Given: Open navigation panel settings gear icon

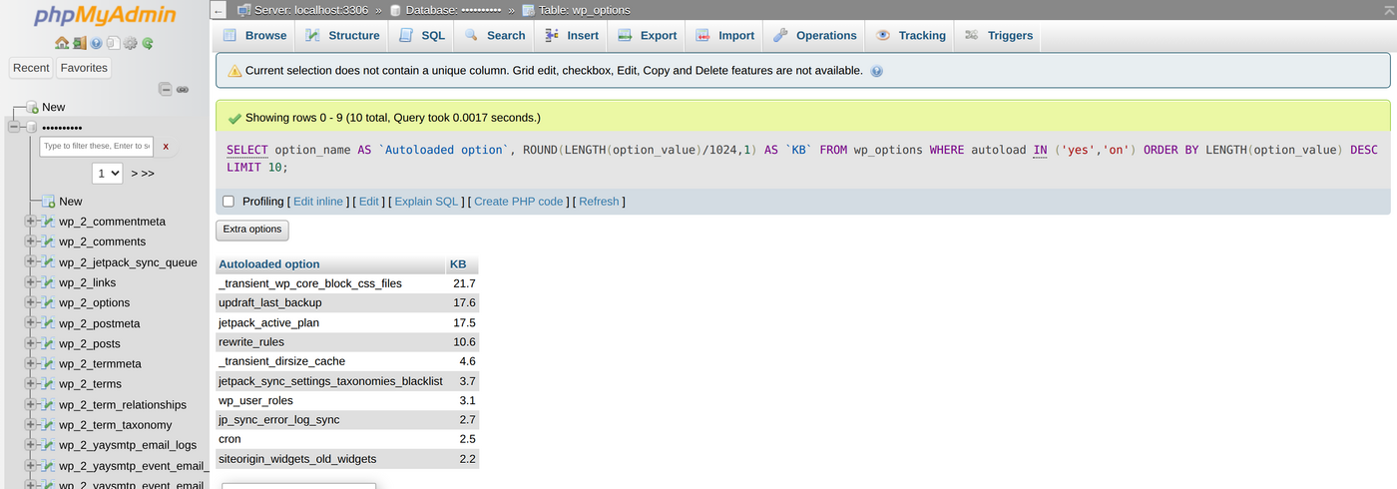Looking at the screenshot, I should 130,43.
